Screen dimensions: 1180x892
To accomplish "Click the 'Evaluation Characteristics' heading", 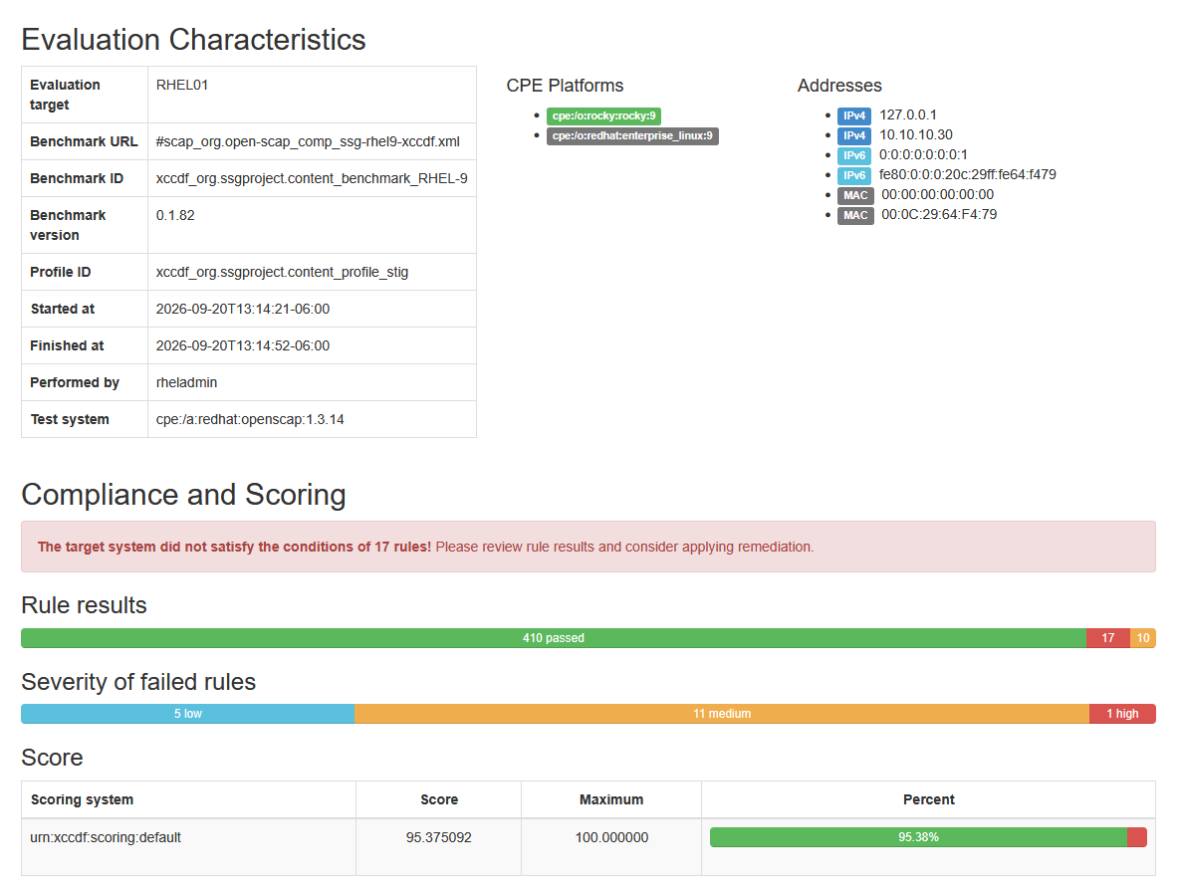I will click(x=193, y=39).
